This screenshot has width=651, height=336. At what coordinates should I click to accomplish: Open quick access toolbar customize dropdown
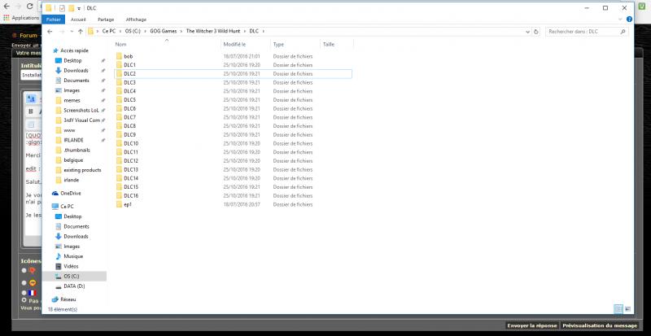coord(78,8)
